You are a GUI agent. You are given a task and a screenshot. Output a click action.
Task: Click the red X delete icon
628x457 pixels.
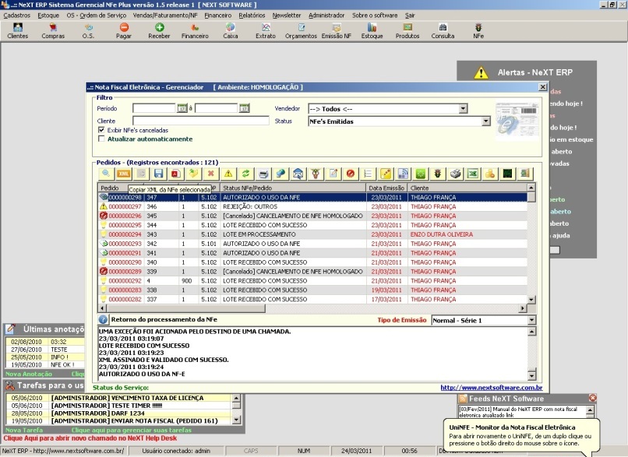point(210,174)
